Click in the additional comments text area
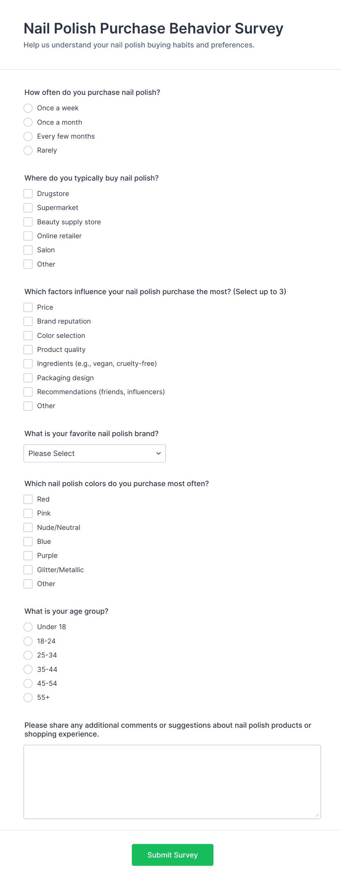 172,782
